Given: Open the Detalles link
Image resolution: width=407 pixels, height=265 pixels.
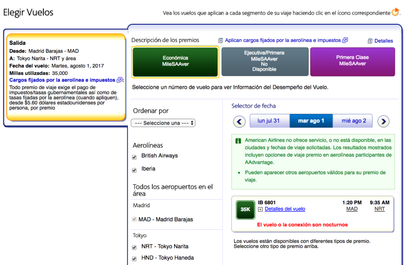Looking at the screenshot, I should (x=384, y=41).
